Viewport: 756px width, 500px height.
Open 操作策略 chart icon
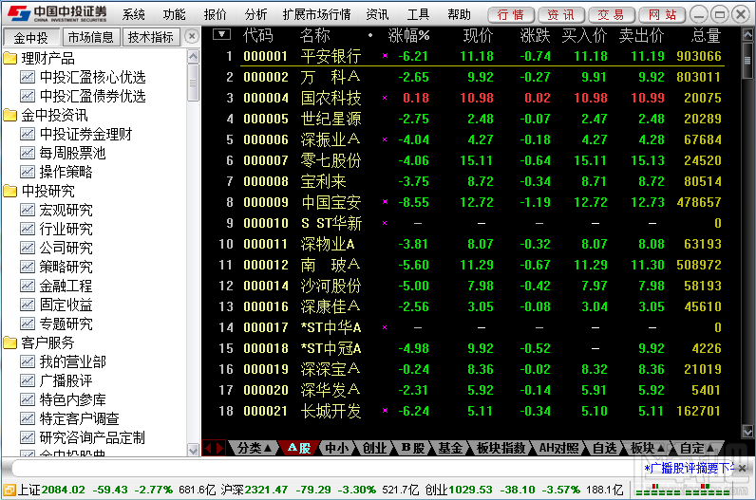(28, 172)
